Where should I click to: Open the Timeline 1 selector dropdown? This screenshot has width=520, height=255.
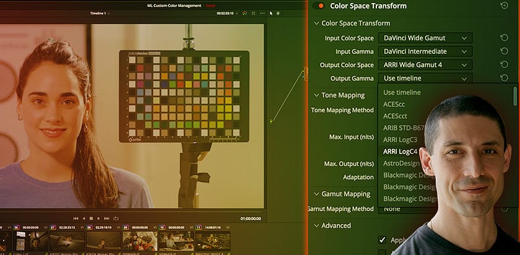(100, 13)
